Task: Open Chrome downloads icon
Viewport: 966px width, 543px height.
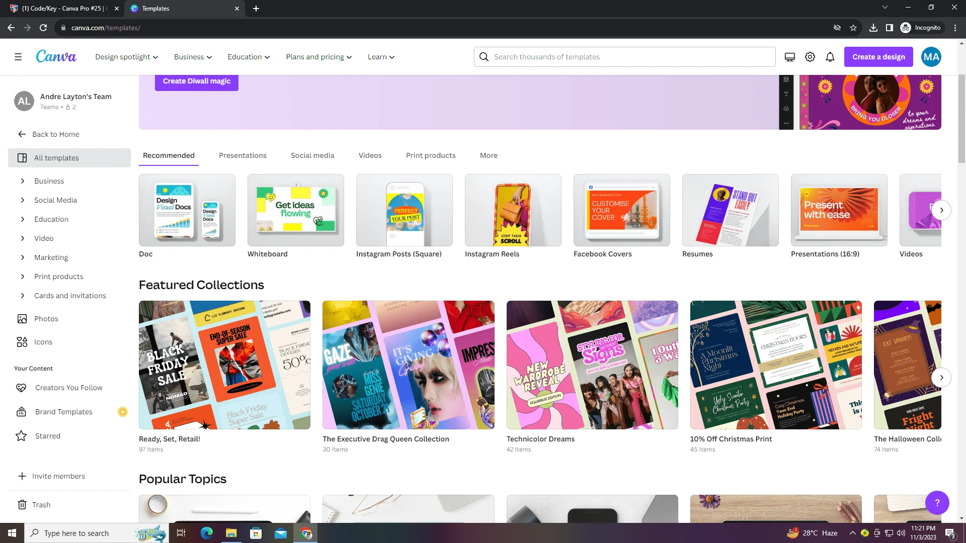Action: coord(873,28)
